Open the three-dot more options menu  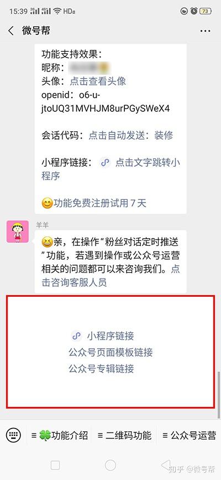coord(205,31)
